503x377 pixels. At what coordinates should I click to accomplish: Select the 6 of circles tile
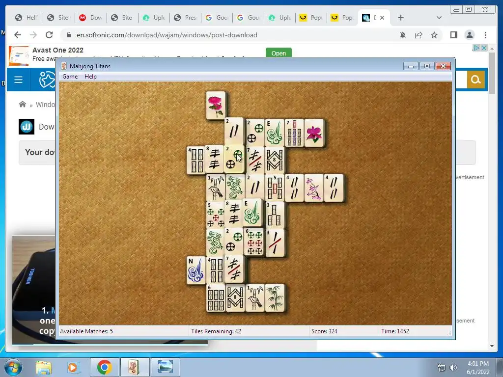[x=255, y=242]
